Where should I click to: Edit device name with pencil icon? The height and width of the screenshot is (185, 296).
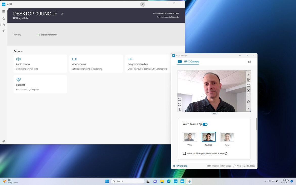[x=62, y=14]
